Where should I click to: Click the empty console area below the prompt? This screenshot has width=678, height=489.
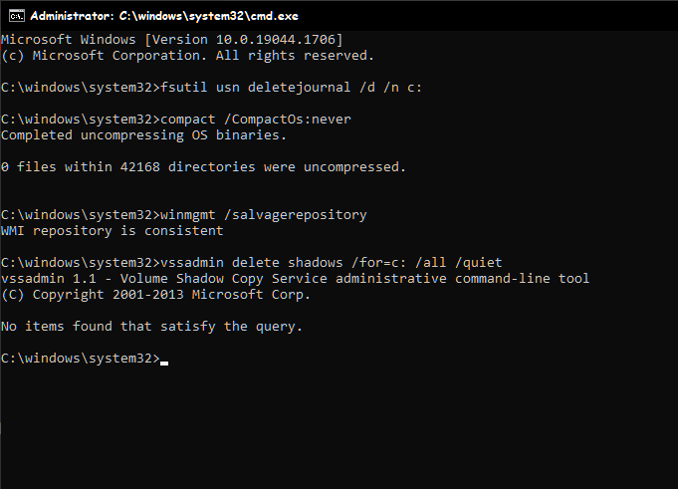point(339,428)
